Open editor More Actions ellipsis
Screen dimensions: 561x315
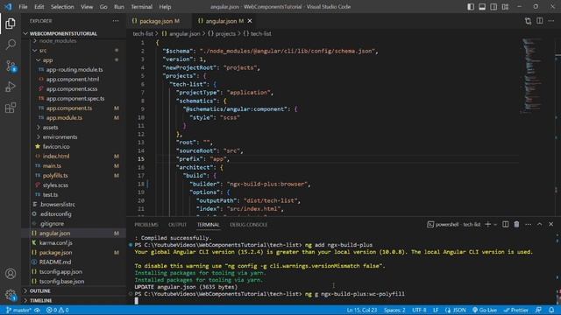(551, 21)
